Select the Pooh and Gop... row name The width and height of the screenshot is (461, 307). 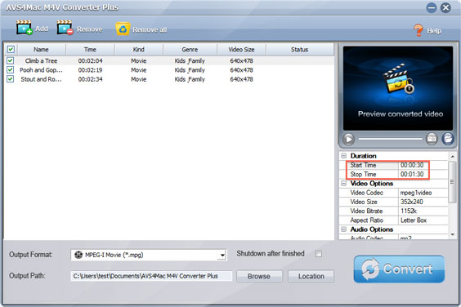coord(41,70)
